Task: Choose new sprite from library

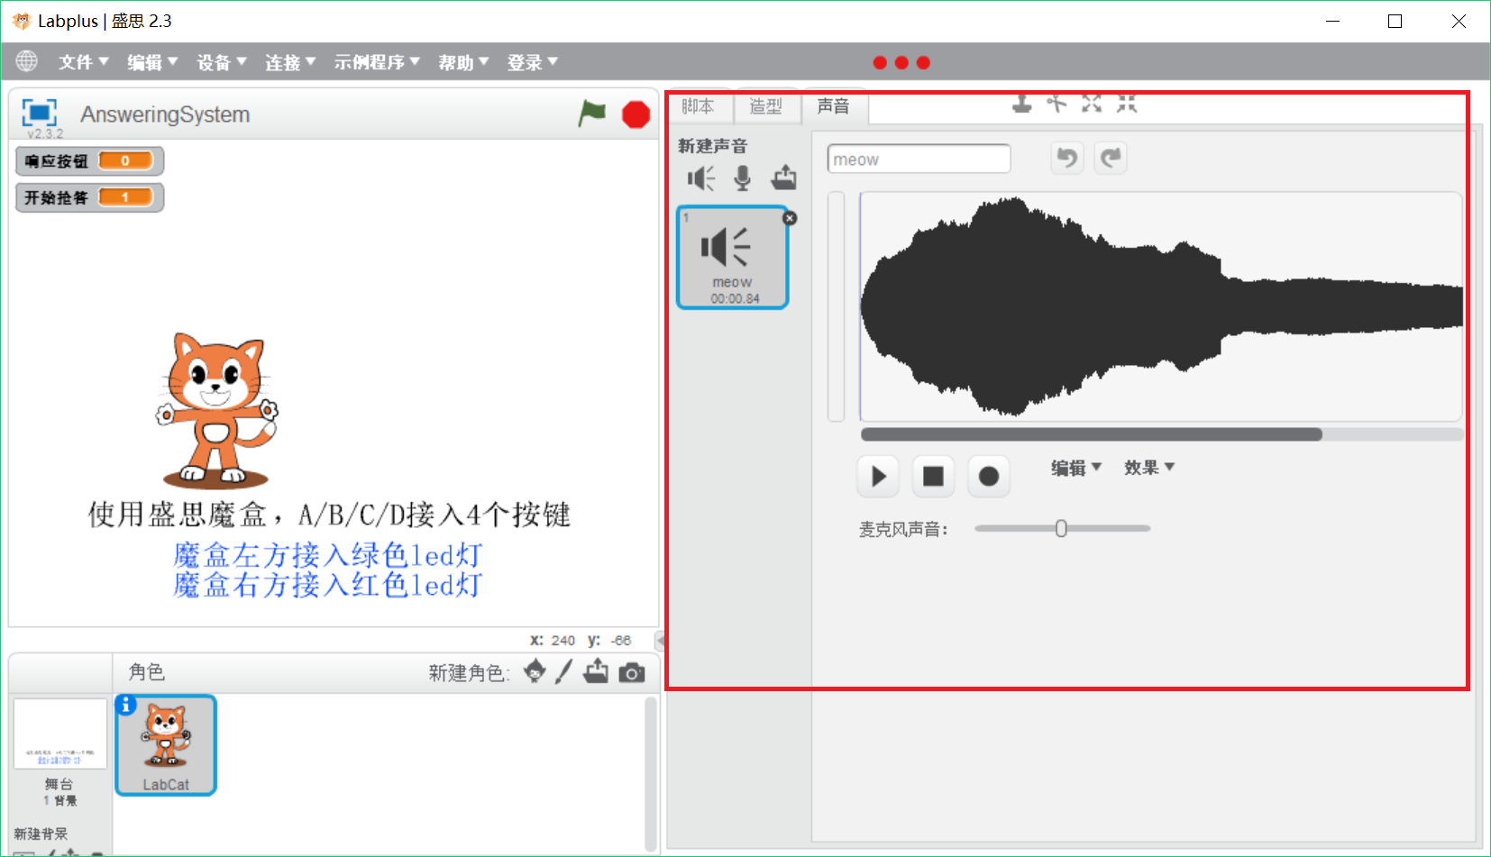Action: click(535, 671)
